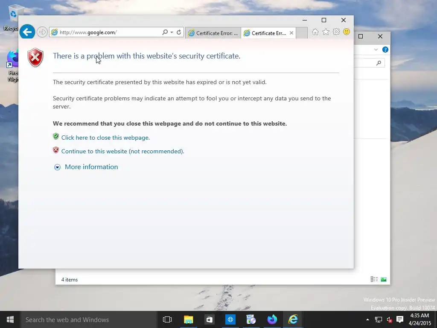This screenshot has height=328, width=437.
Task: Open Action Center notifications icon
Action: click(400, 319)
